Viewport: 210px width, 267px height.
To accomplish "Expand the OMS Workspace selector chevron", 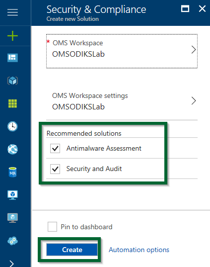I will coord(194,50).
